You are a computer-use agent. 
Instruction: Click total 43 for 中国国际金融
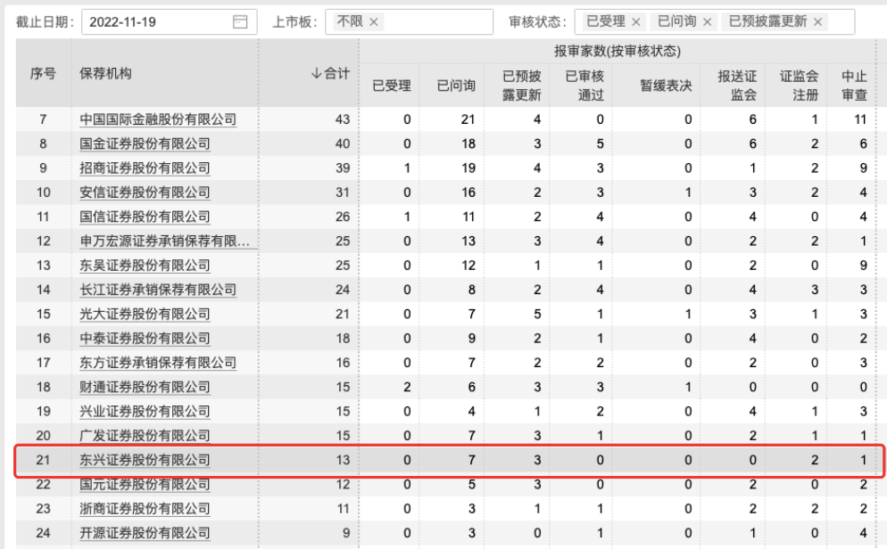[343, 119]
